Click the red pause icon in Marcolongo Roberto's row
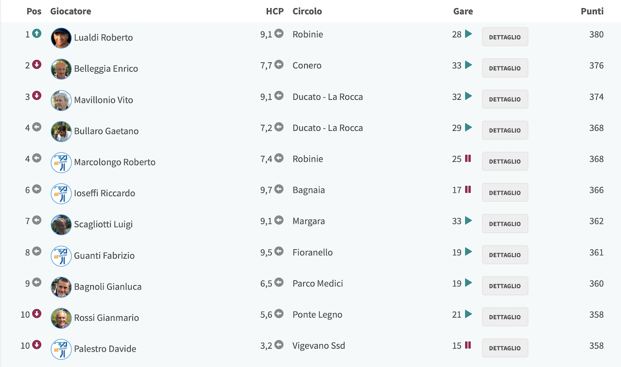Screen dimensions: 621x367 [468, 158]
